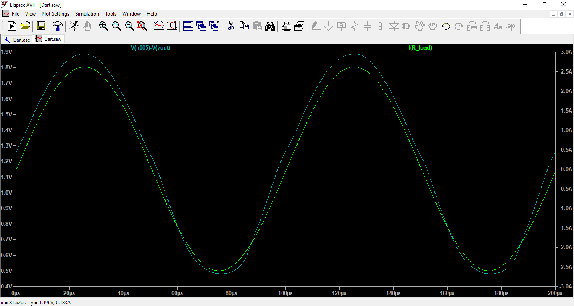Viewport: 574px width, 306px height.
Task: Click the 3.0A right axis label
Action: [567, 52]
